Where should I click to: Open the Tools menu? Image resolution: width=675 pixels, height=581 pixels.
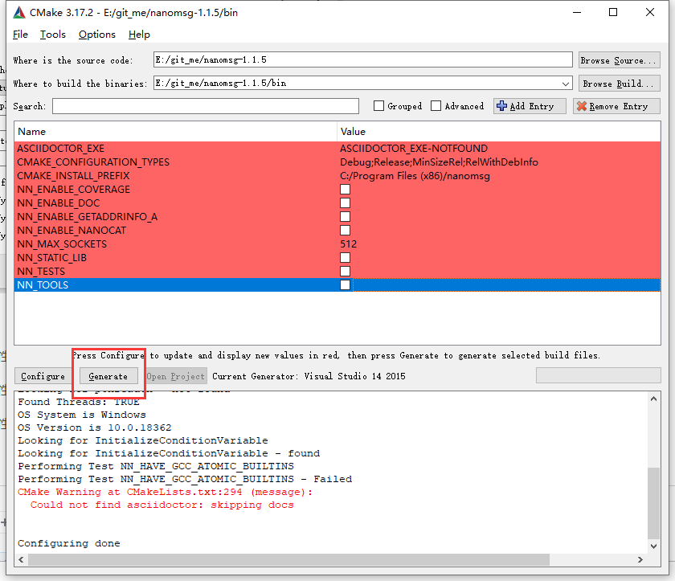[52, 35]
